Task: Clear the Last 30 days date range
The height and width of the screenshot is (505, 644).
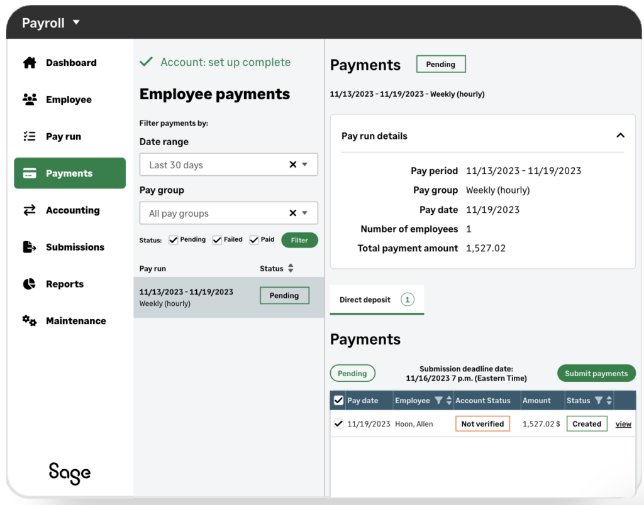Action: (x=292, y=165)
